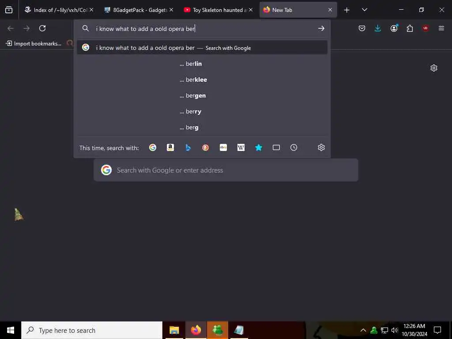
Task: Search bookmarks using the star icon
Action: coord(259,147)
